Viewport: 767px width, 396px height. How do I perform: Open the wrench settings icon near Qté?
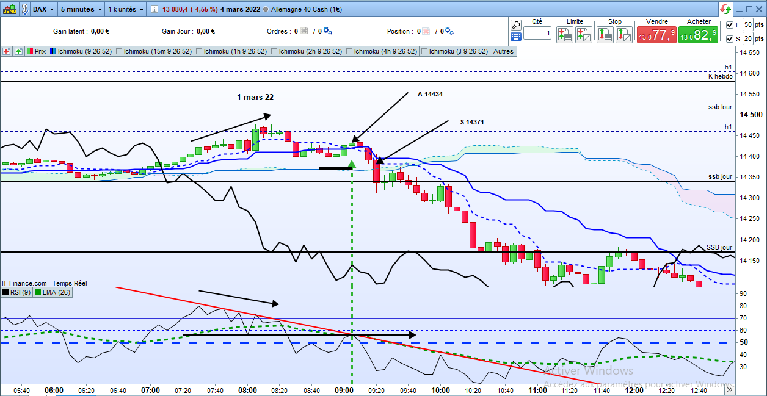pos(515,25)
